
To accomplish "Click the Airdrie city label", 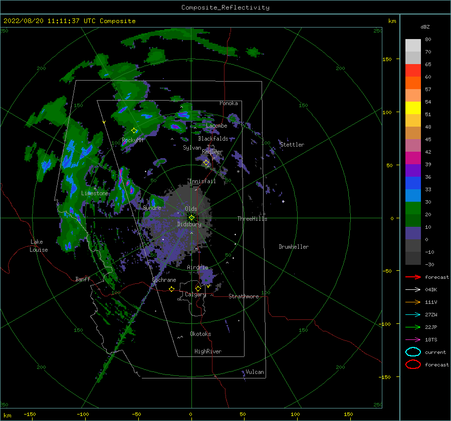I will (197, 267).
